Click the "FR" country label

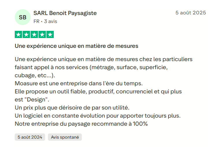click(x=36, y=21)
